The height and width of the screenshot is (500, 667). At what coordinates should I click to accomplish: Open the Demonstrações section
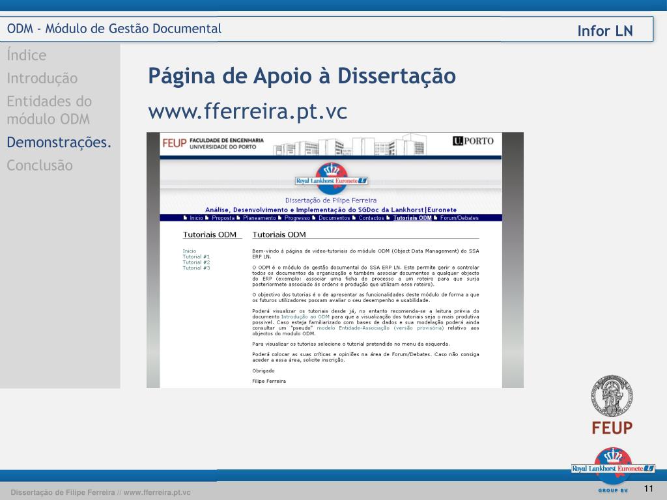tap(59, 142)
